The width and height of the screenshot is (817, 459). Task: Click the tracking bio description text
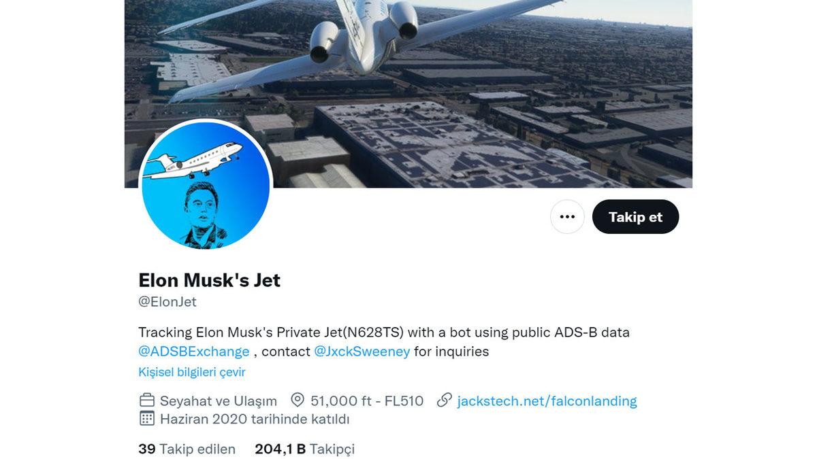point(384,332)
